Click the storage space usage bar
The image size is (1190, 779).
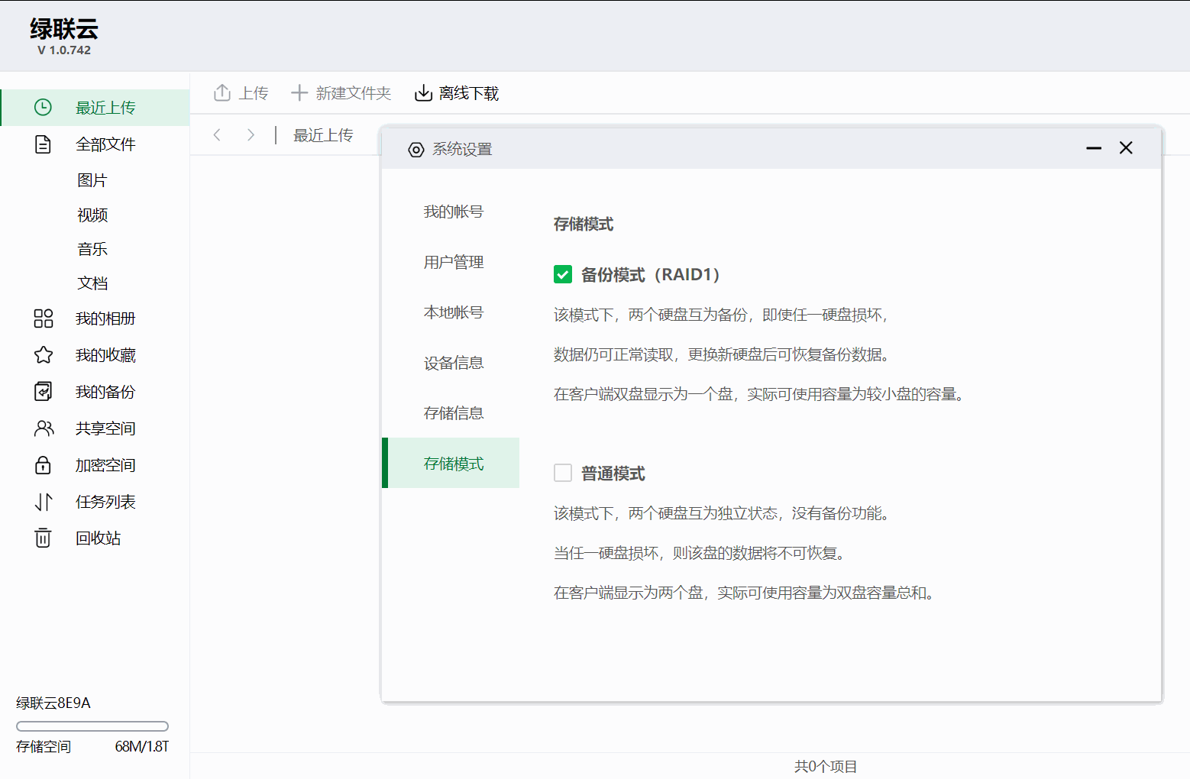92,726
